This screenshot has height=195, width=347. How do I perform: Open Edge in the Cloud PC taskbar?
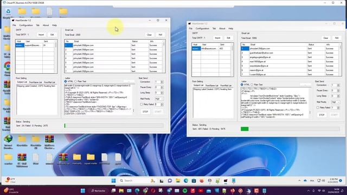(186, 180)
